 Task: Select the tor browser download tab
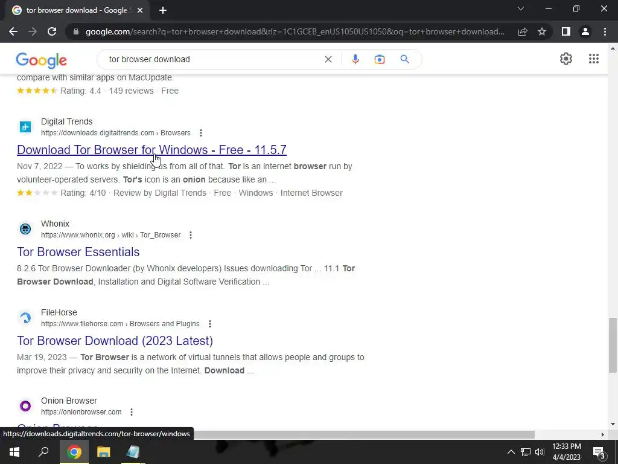coord(77,10)
